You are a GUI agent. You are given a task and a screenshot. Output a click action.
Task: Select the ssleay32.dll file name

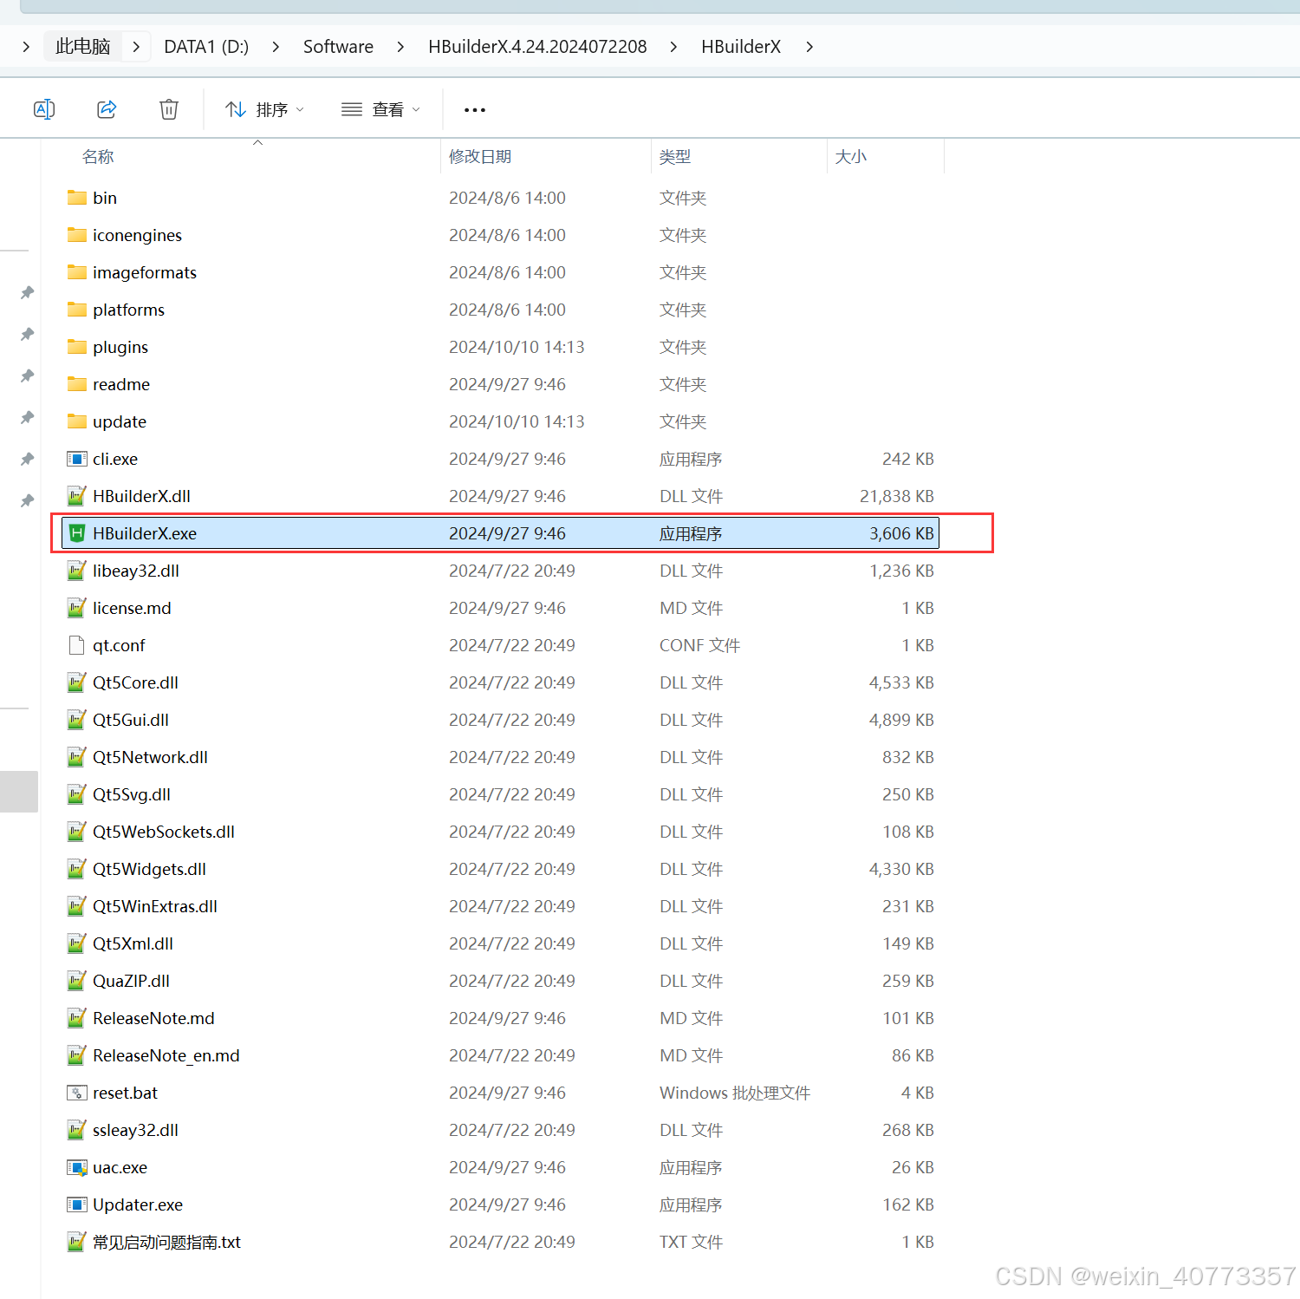click(x=135, y=1130)
